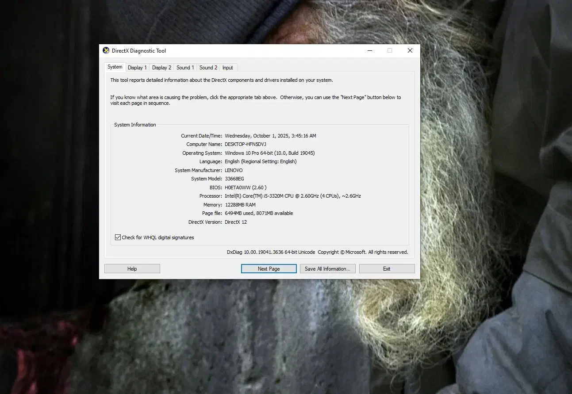The height and width of the screenshot is (394, 572).
Task: Click the LENOVO system manufacturer value
Action: [x=234, y=170]
